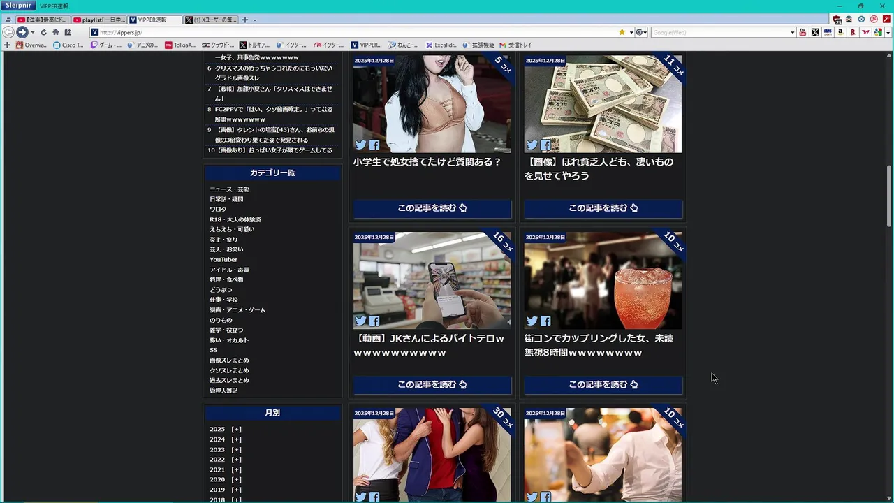
Task: Share ほれ貧乏人ども article on Twitter
Action: click(x=532, y=145)
